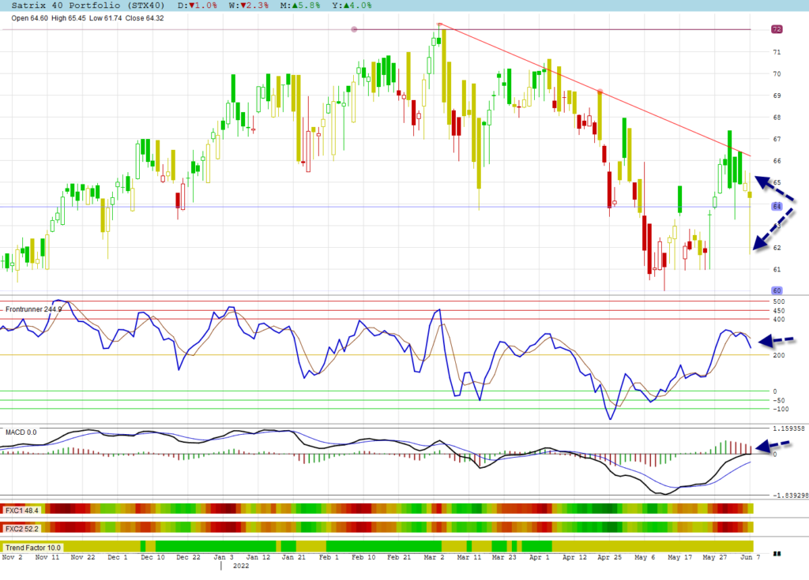Click the Trend Factor 10.0 label
This screenshot has width=809, height=580.
pyautogui.click(x=33, y=548)
